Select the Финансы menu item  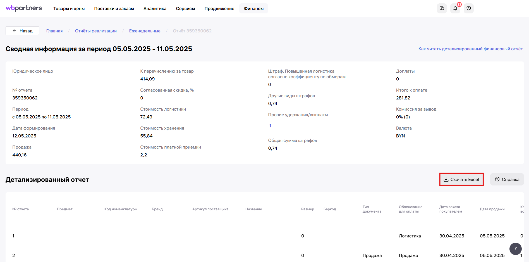pyautogui.click(x=253, y=9)
